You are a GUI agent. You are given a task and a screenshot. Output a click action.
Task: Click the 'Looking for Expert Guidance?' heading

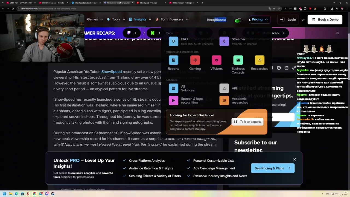pos(192,115)
